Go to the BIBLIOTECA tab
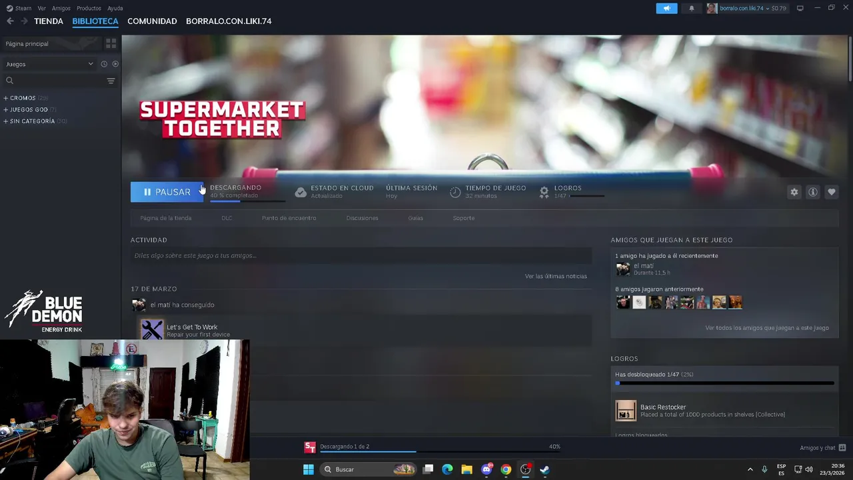This screenshot has width=853, height=480. pyautogui.click(x=95, y=21)
